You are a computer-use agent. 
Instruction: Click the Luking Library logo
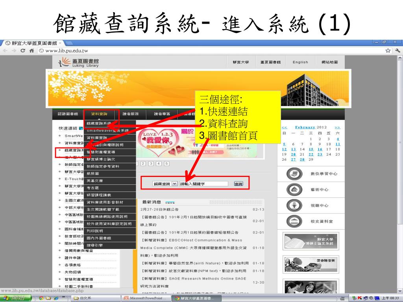(79, 62)
